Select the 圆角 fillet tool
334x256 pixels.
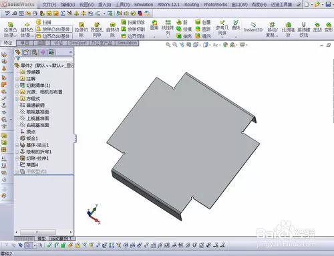coord(154,25)
